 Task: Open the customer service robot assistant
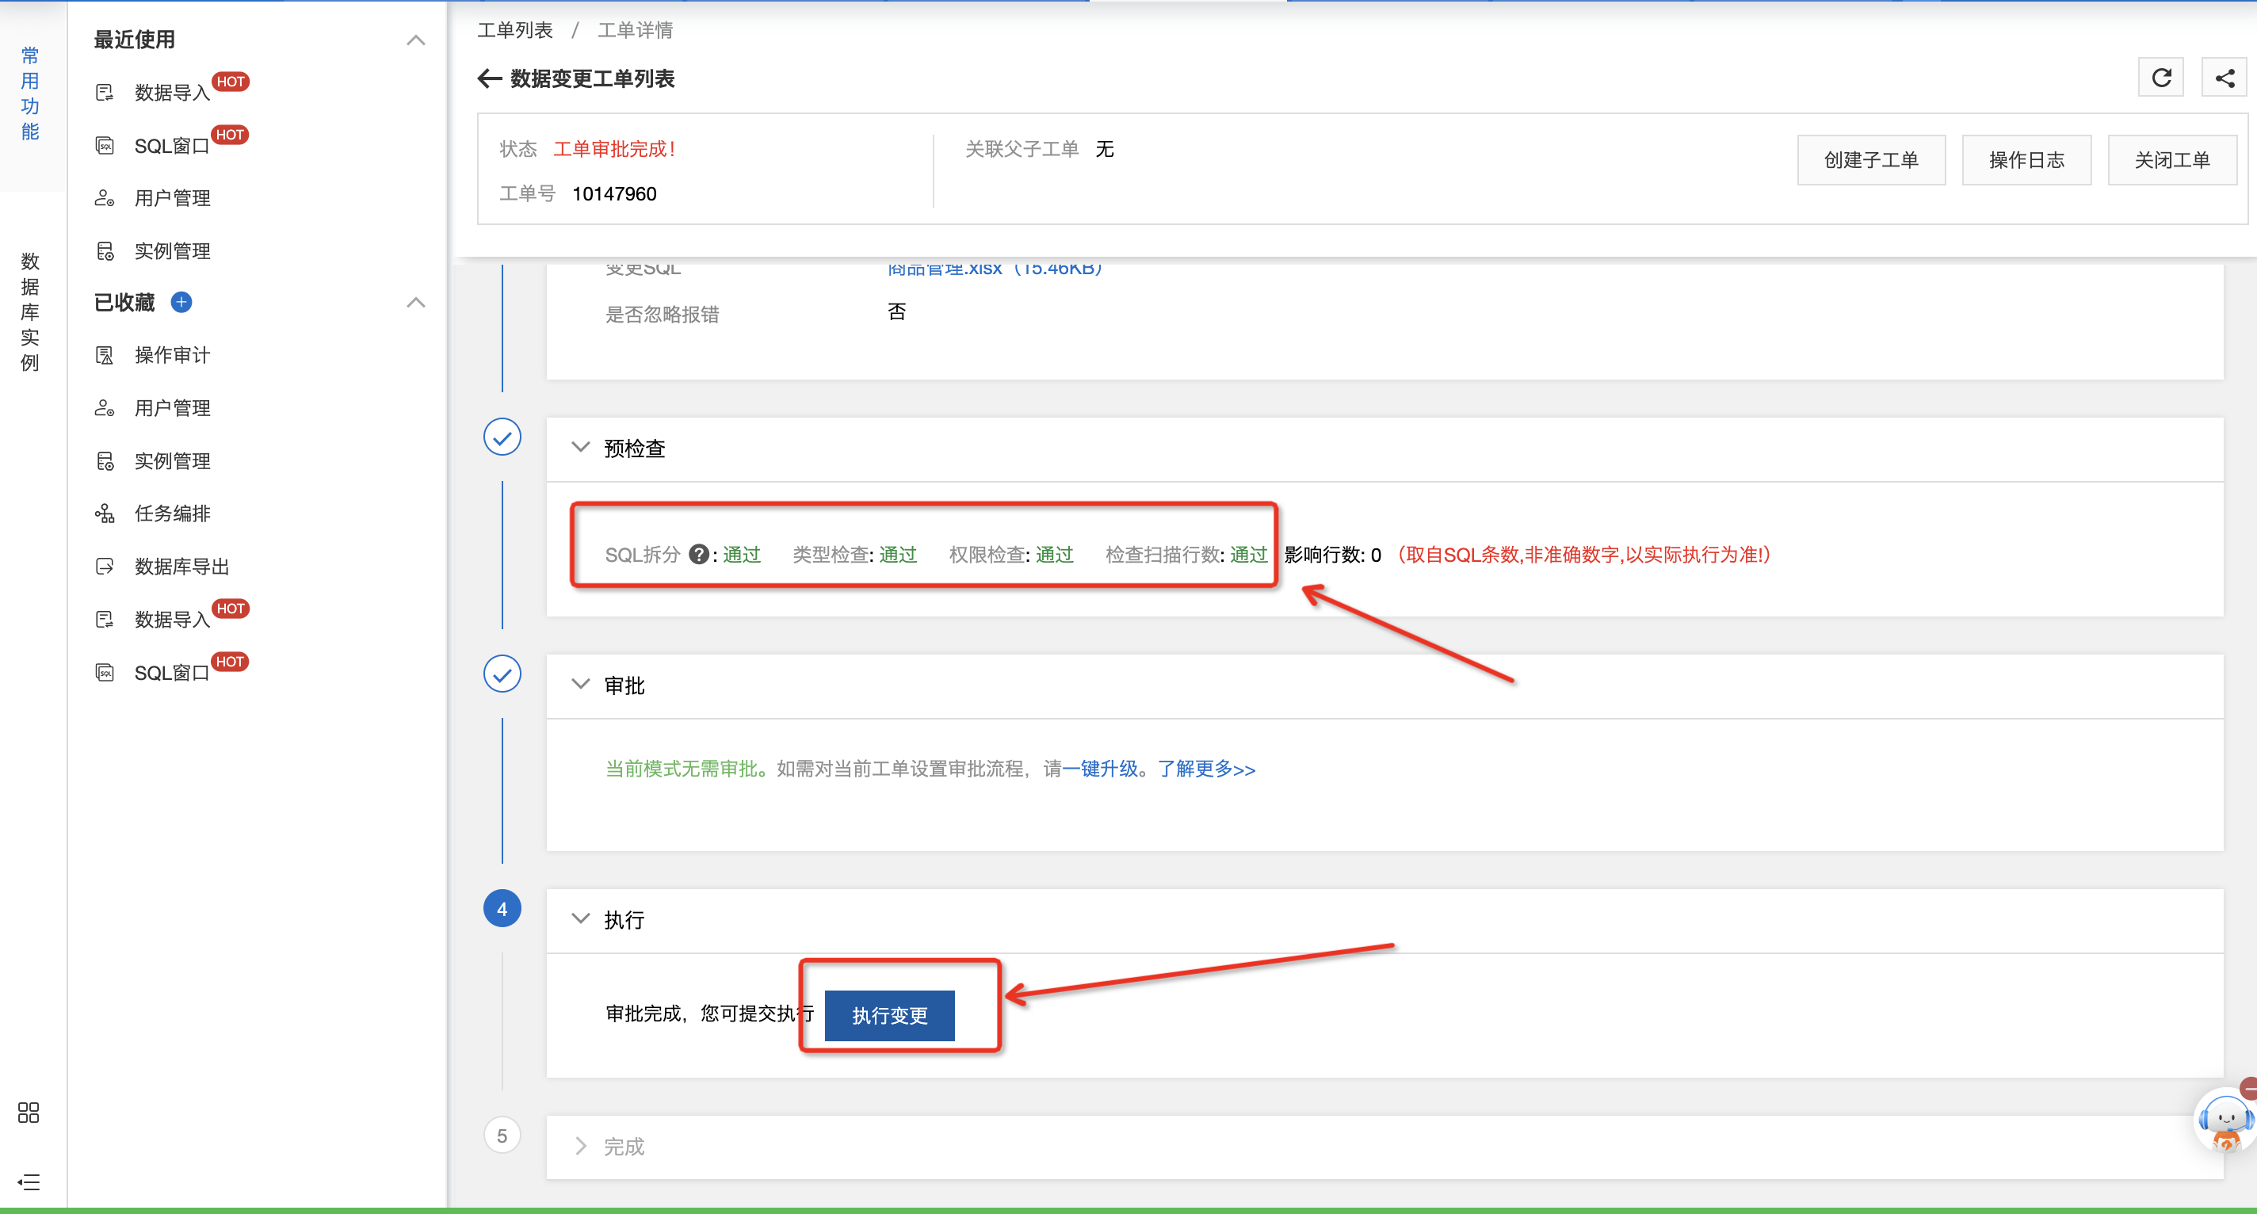pyautogui.click(x=2224, y=1120)
